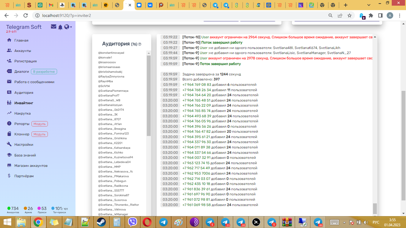Viewport: 406px width, 228px height.
Task: Click the log scroll-up arrow
Action: tap(375, 37)
